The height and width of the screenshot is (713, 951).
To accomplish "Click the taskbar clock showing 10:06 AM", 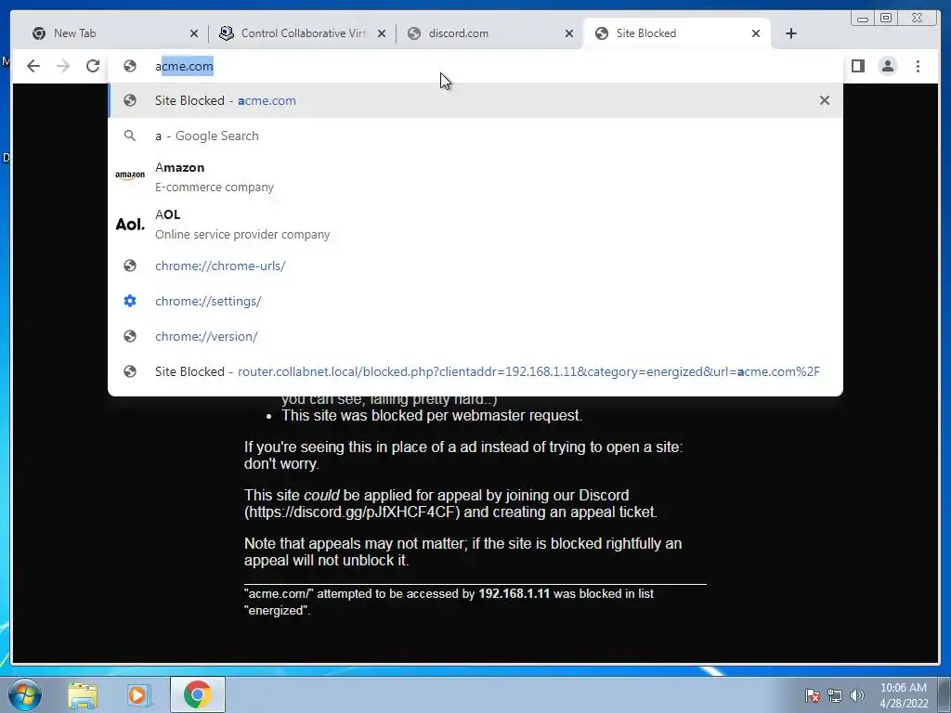I will pos(904,695).
